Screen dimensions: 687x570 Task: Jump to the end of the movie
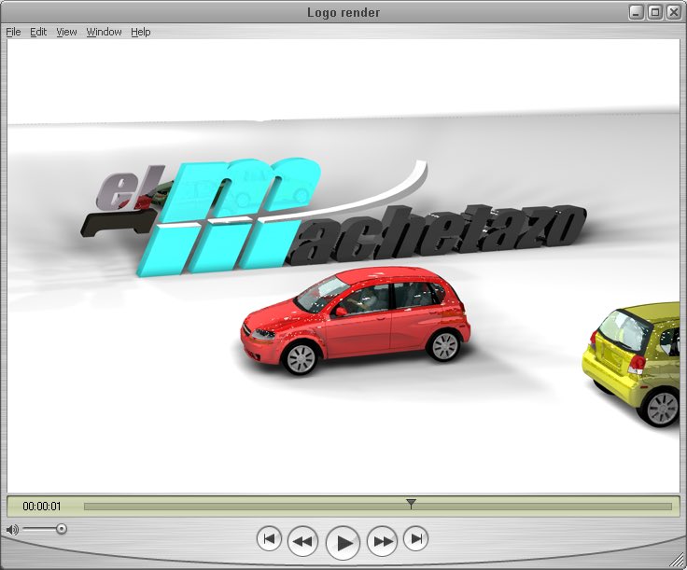pos(415,539)
